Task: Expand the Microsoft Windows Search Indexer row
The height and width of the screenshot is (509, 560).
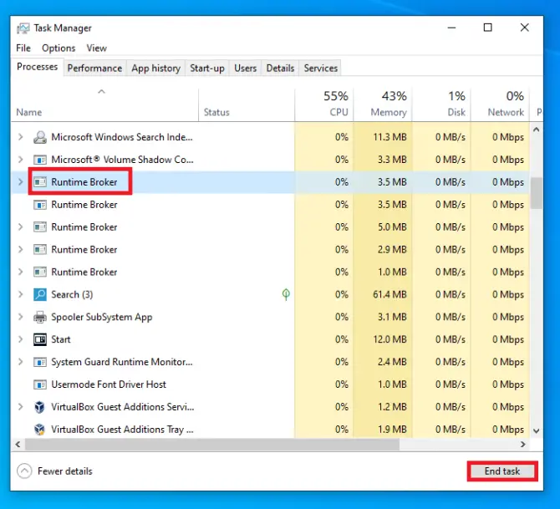Action: coord(20,137)
